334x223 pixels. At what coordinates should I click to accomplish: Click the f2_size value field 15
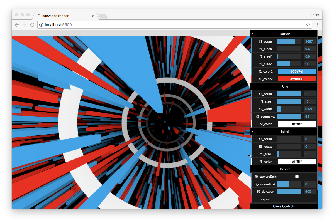click(x=310, y=101)
